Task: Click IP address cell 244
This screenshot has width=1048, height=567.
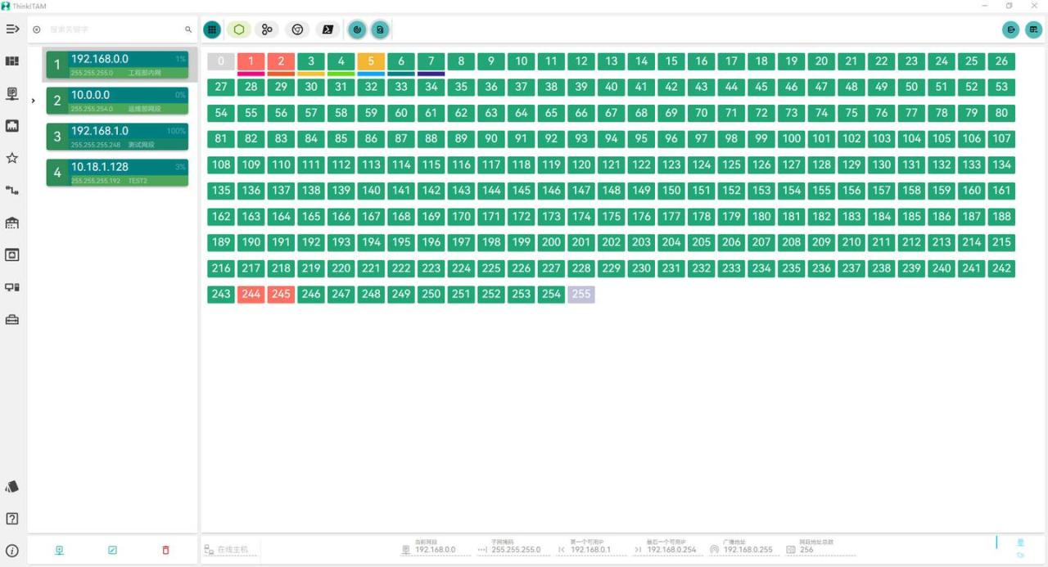Action: click(x=251, y=294)
